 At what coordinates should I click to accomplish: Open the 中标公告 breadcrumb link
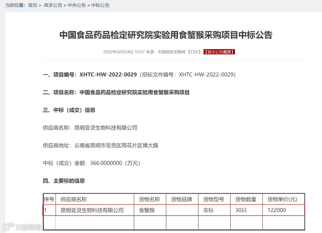point(100,5)
